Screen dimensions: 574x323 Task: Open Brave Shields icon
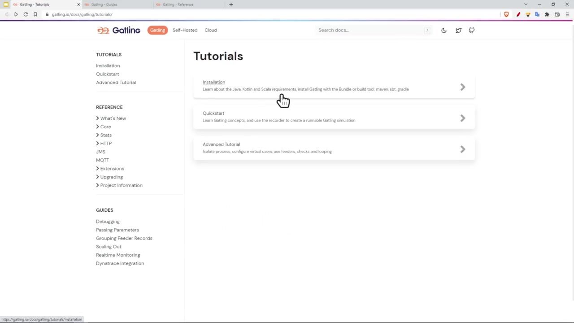(506, 14)
